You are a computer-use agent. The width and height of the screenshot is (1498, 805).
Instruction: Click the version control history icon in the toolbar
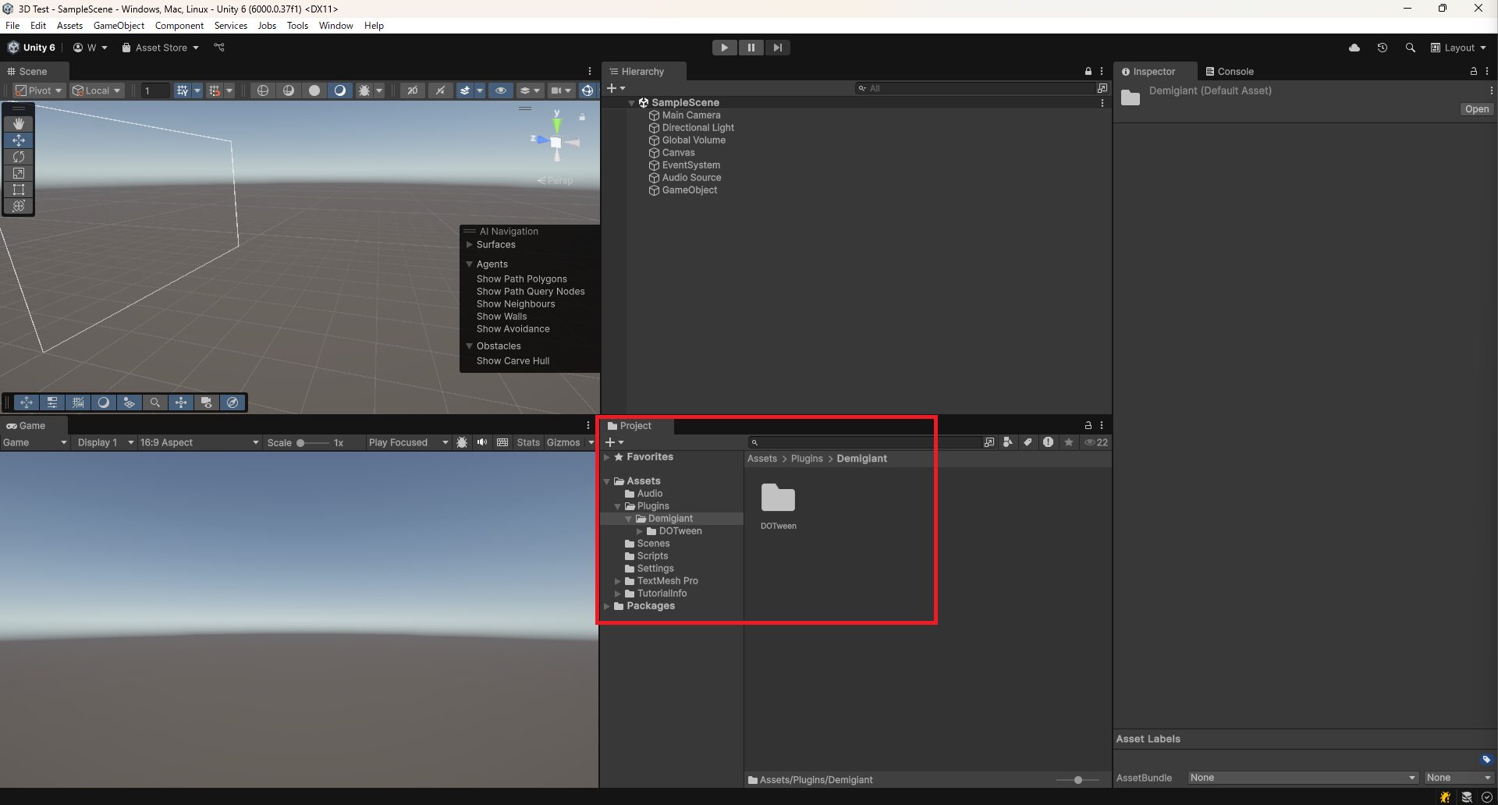coord(1382,48)
